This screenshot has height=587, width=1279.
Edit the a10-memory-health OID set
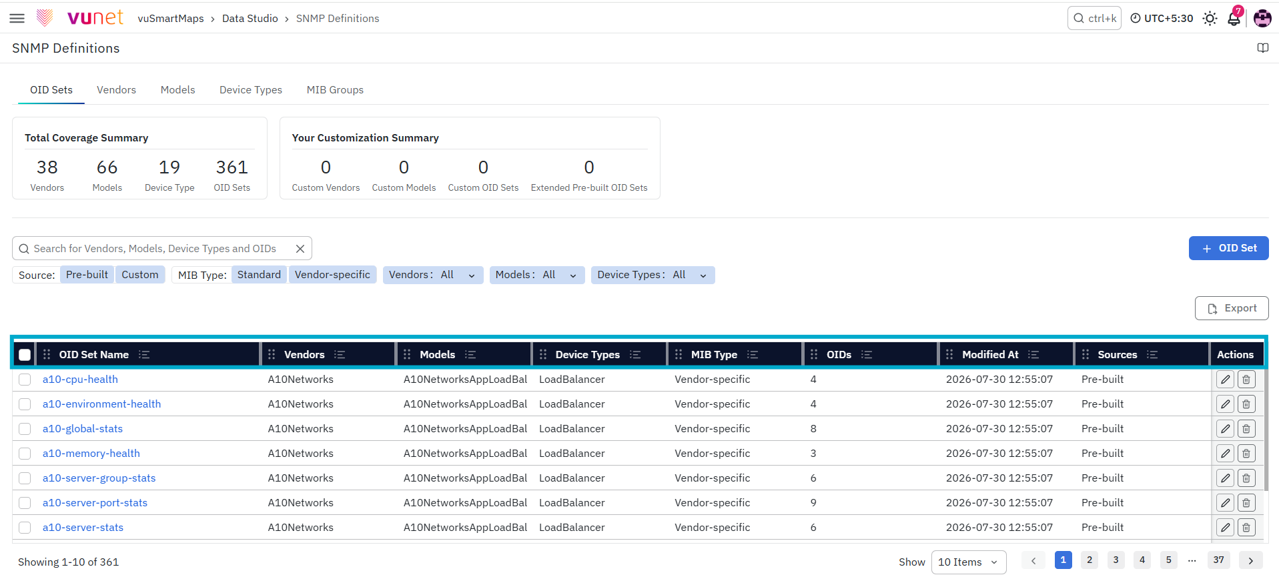(1225, 454)
